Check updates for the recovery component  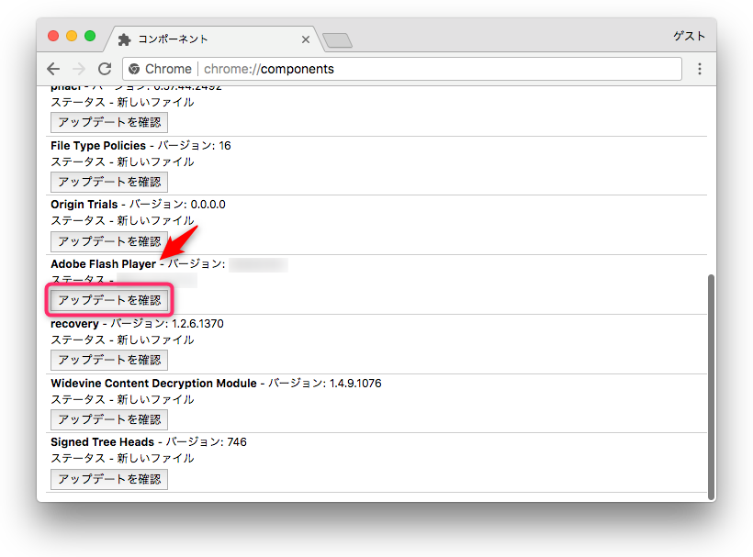pos(109,360)
